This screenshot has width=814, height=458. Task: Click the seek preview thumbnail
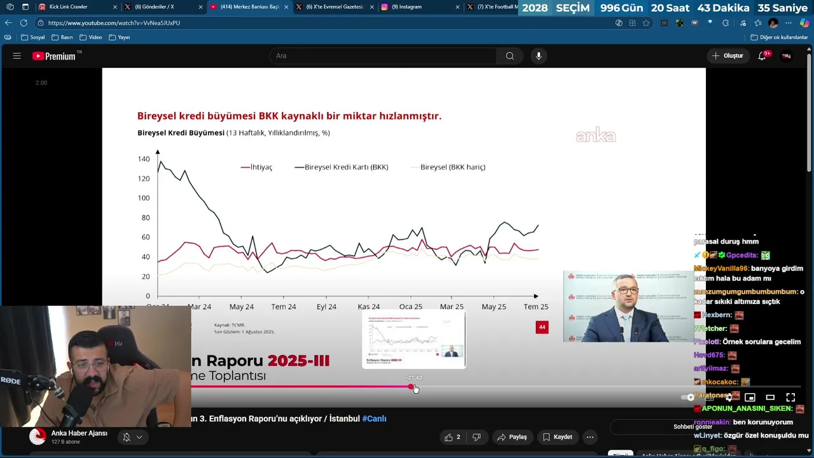tap(414, 340)
